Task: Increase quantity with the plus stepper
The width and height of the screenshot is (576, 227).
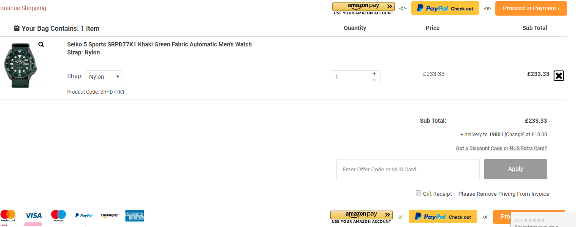Action: point(374,74)
